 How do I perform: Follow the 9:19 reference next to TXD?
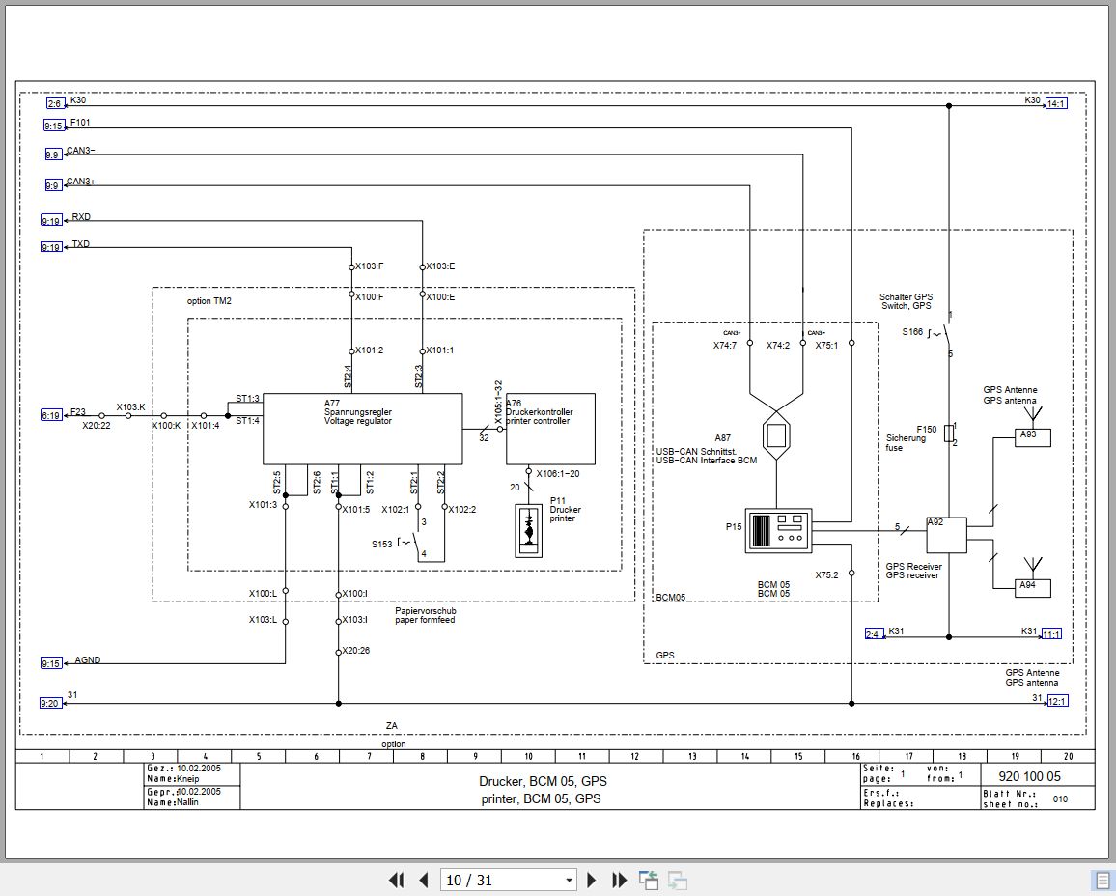coord(51,247)
